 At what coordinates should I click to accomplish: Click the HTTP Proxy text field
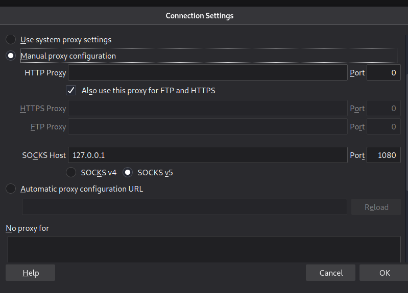tap(208, 73)
